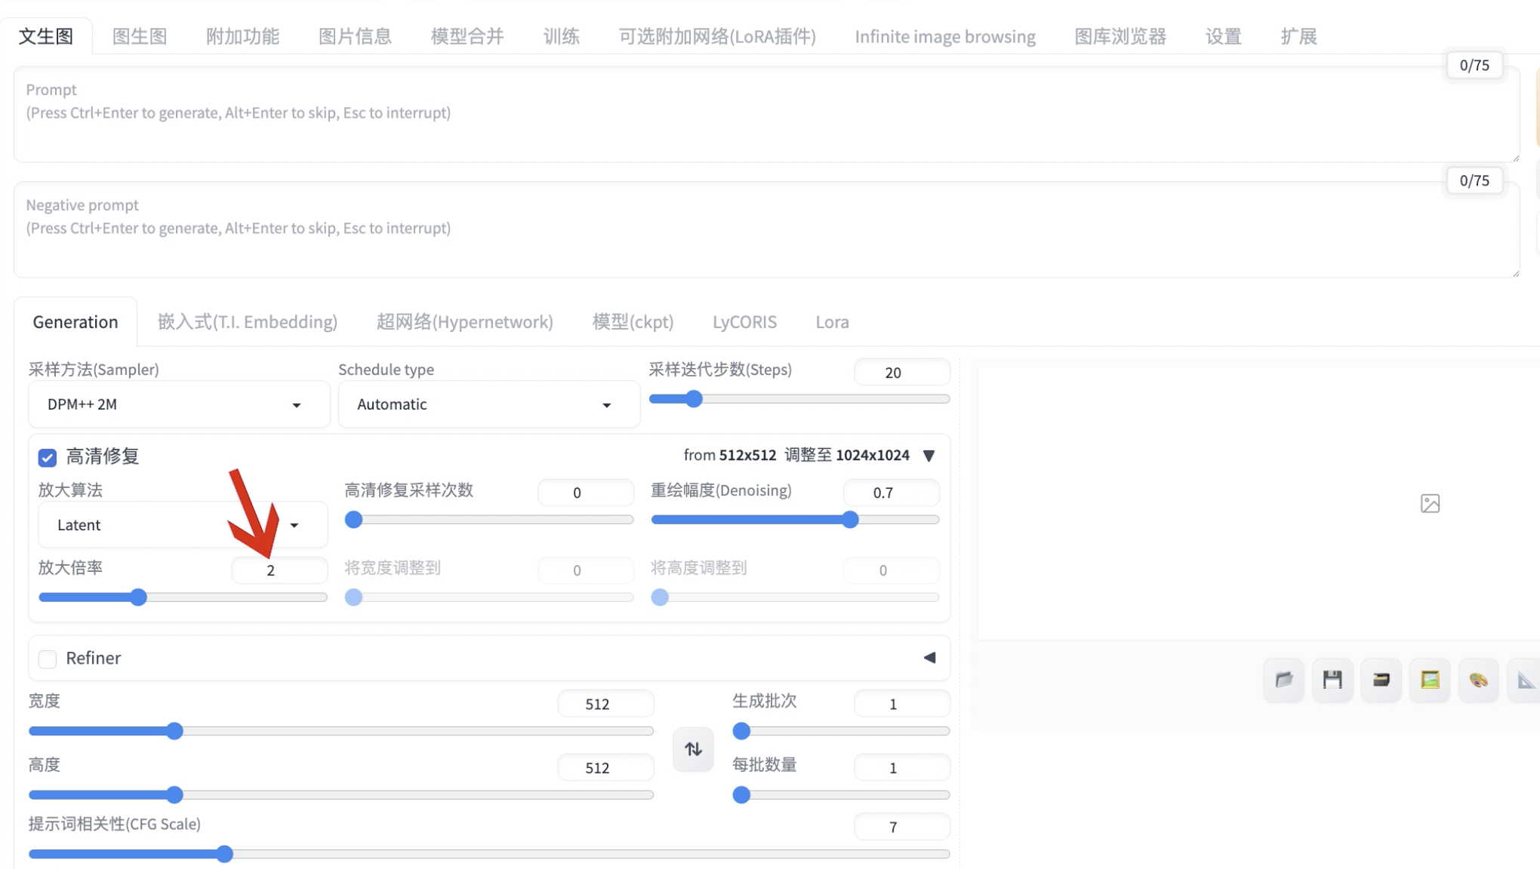This screenshot has height=869, width=1540.
Task: Click the 重绘幅度(Denoising) slider
Action: 796,520
